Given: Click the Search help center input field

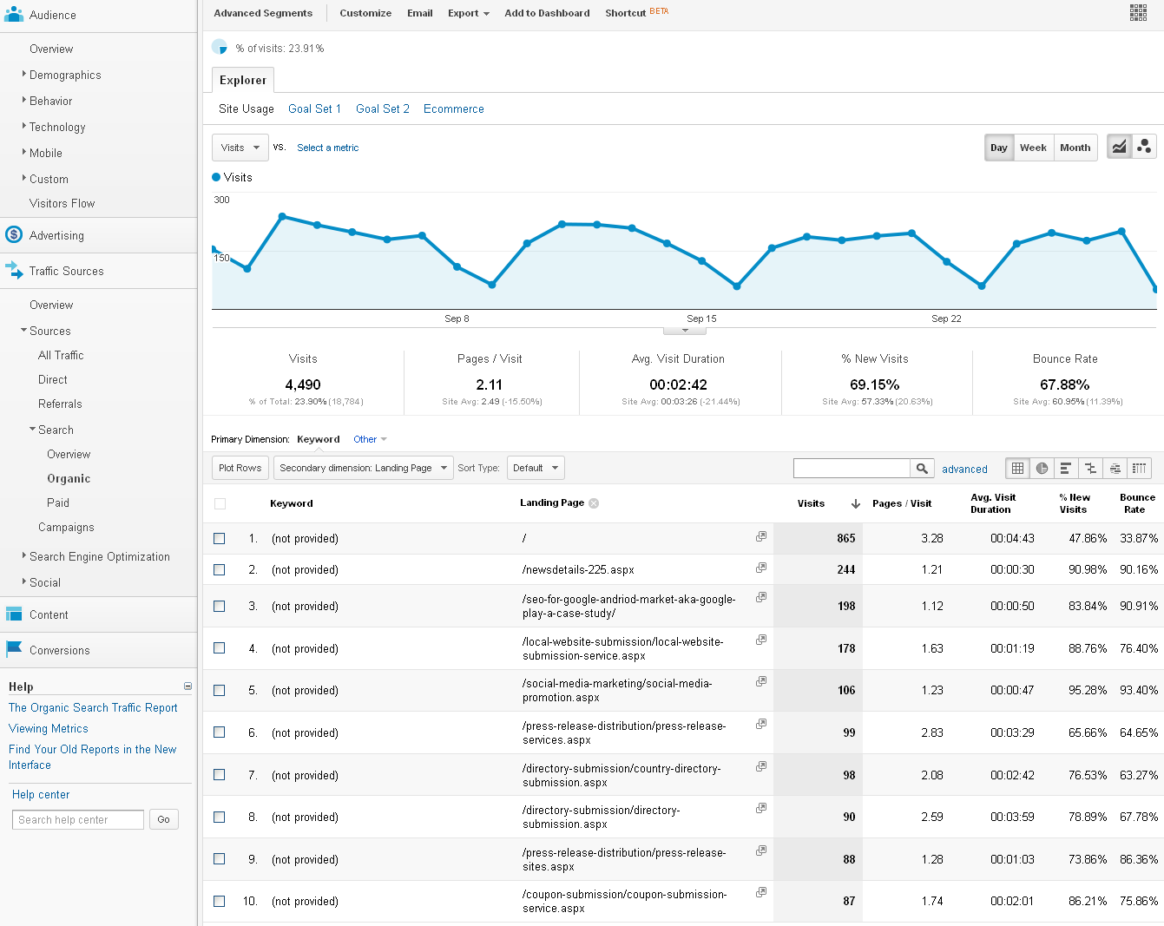Looking at the screenshot, I should coord(78,819).
